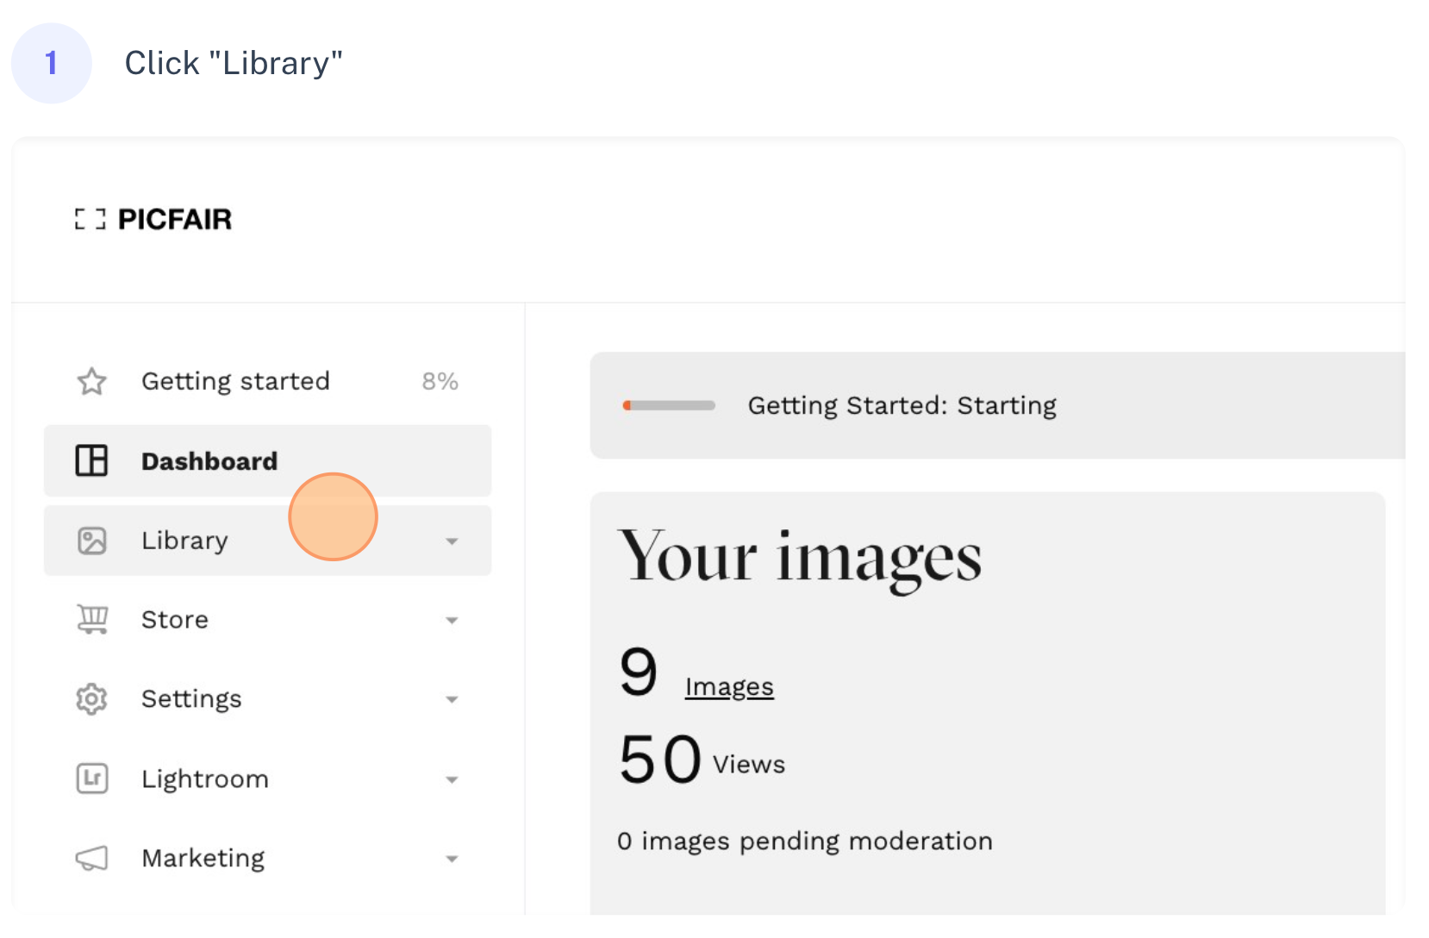Click the Settings gear icon
This screenshot has height=938, width=1429.
click(91, 699)
